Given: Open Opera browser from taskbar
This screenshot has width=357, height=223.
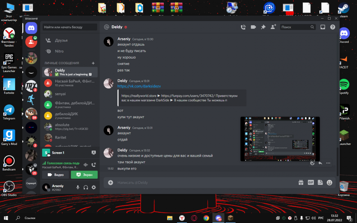Looking at the screenshot, I should 194,218.
